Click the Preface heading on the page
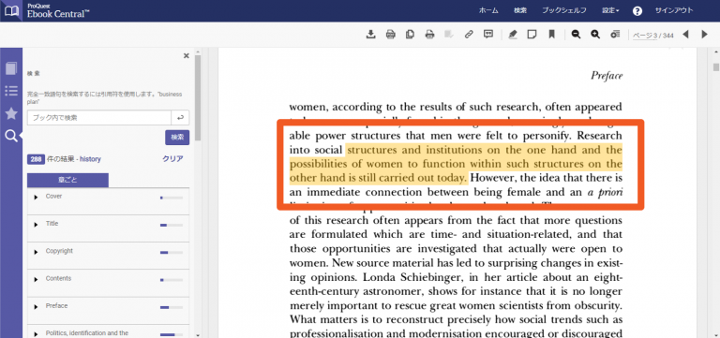Viewport: 720px width, 338px height. coord(607,76)
